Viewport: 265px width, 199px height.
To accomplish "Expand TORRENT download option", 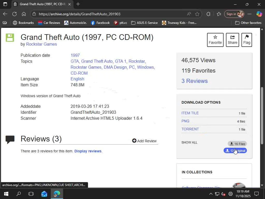I will (190, 129).
